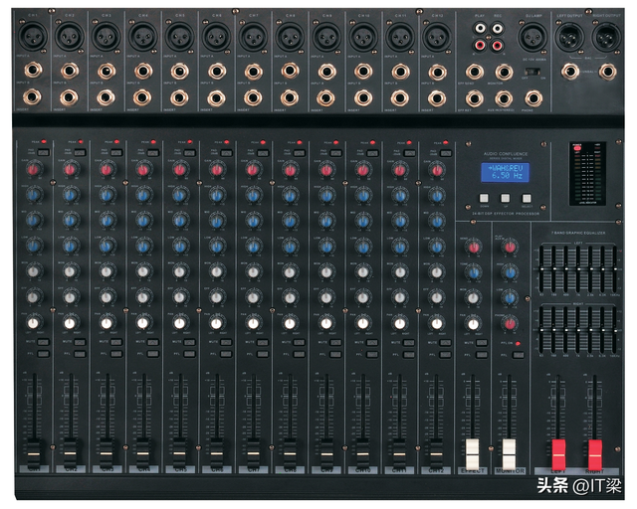This screenshot has height=509, width=637.
Task: Click the AUX IN stereo jack socket
Action: pos(504,98)
